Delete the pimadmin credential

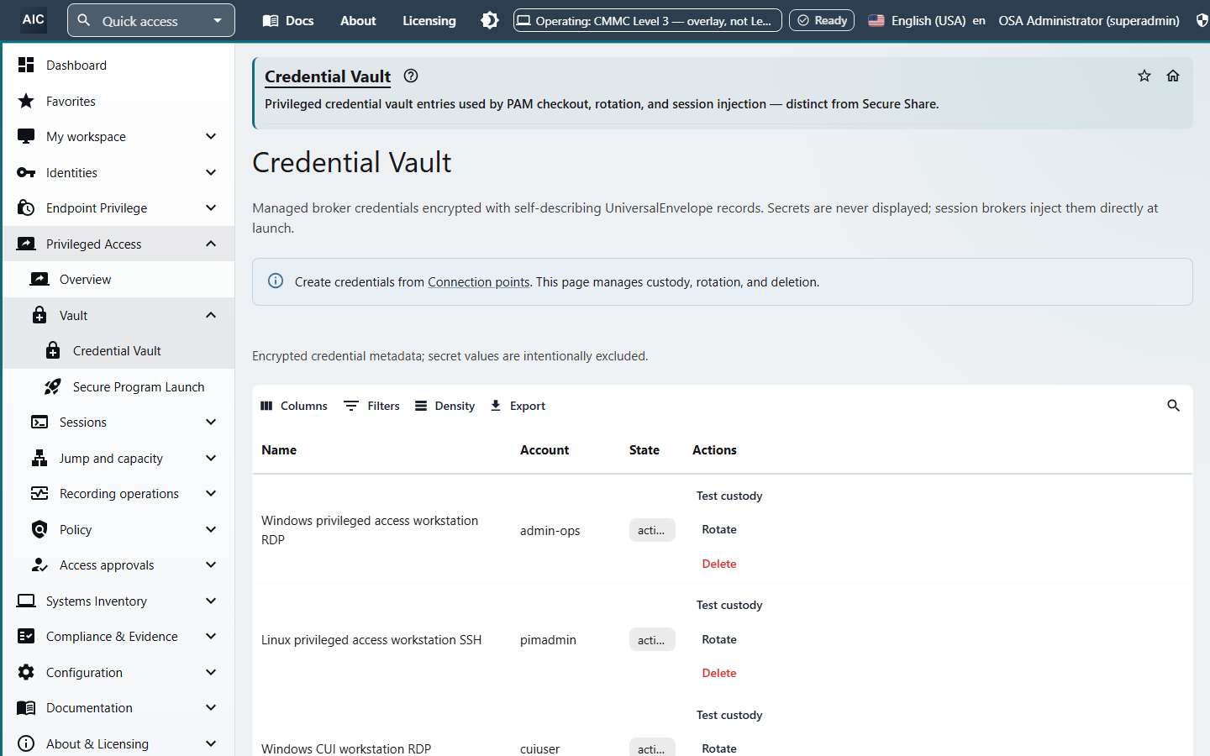719,673
